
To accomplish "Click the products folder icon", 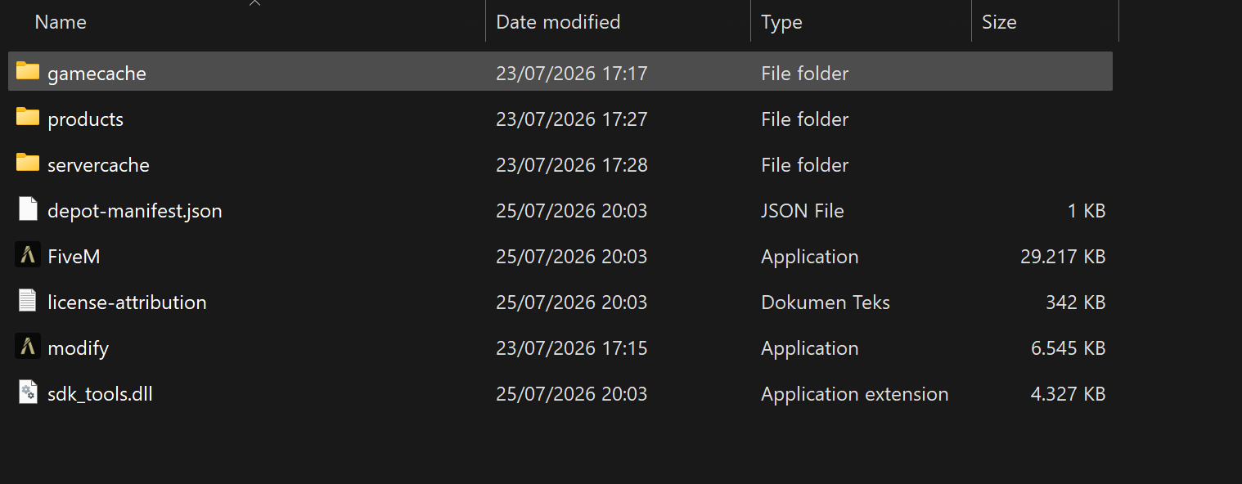I will pos(28,118).
